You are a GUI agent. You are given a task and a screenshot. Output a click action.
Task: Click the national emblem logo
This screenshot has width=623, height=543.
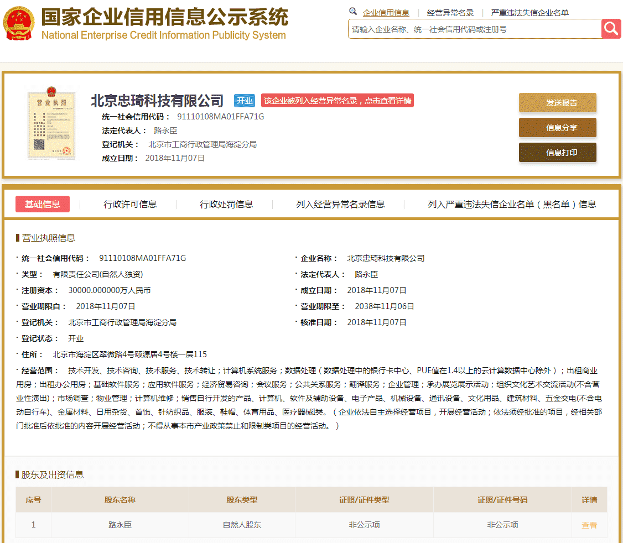pos(18,23)
